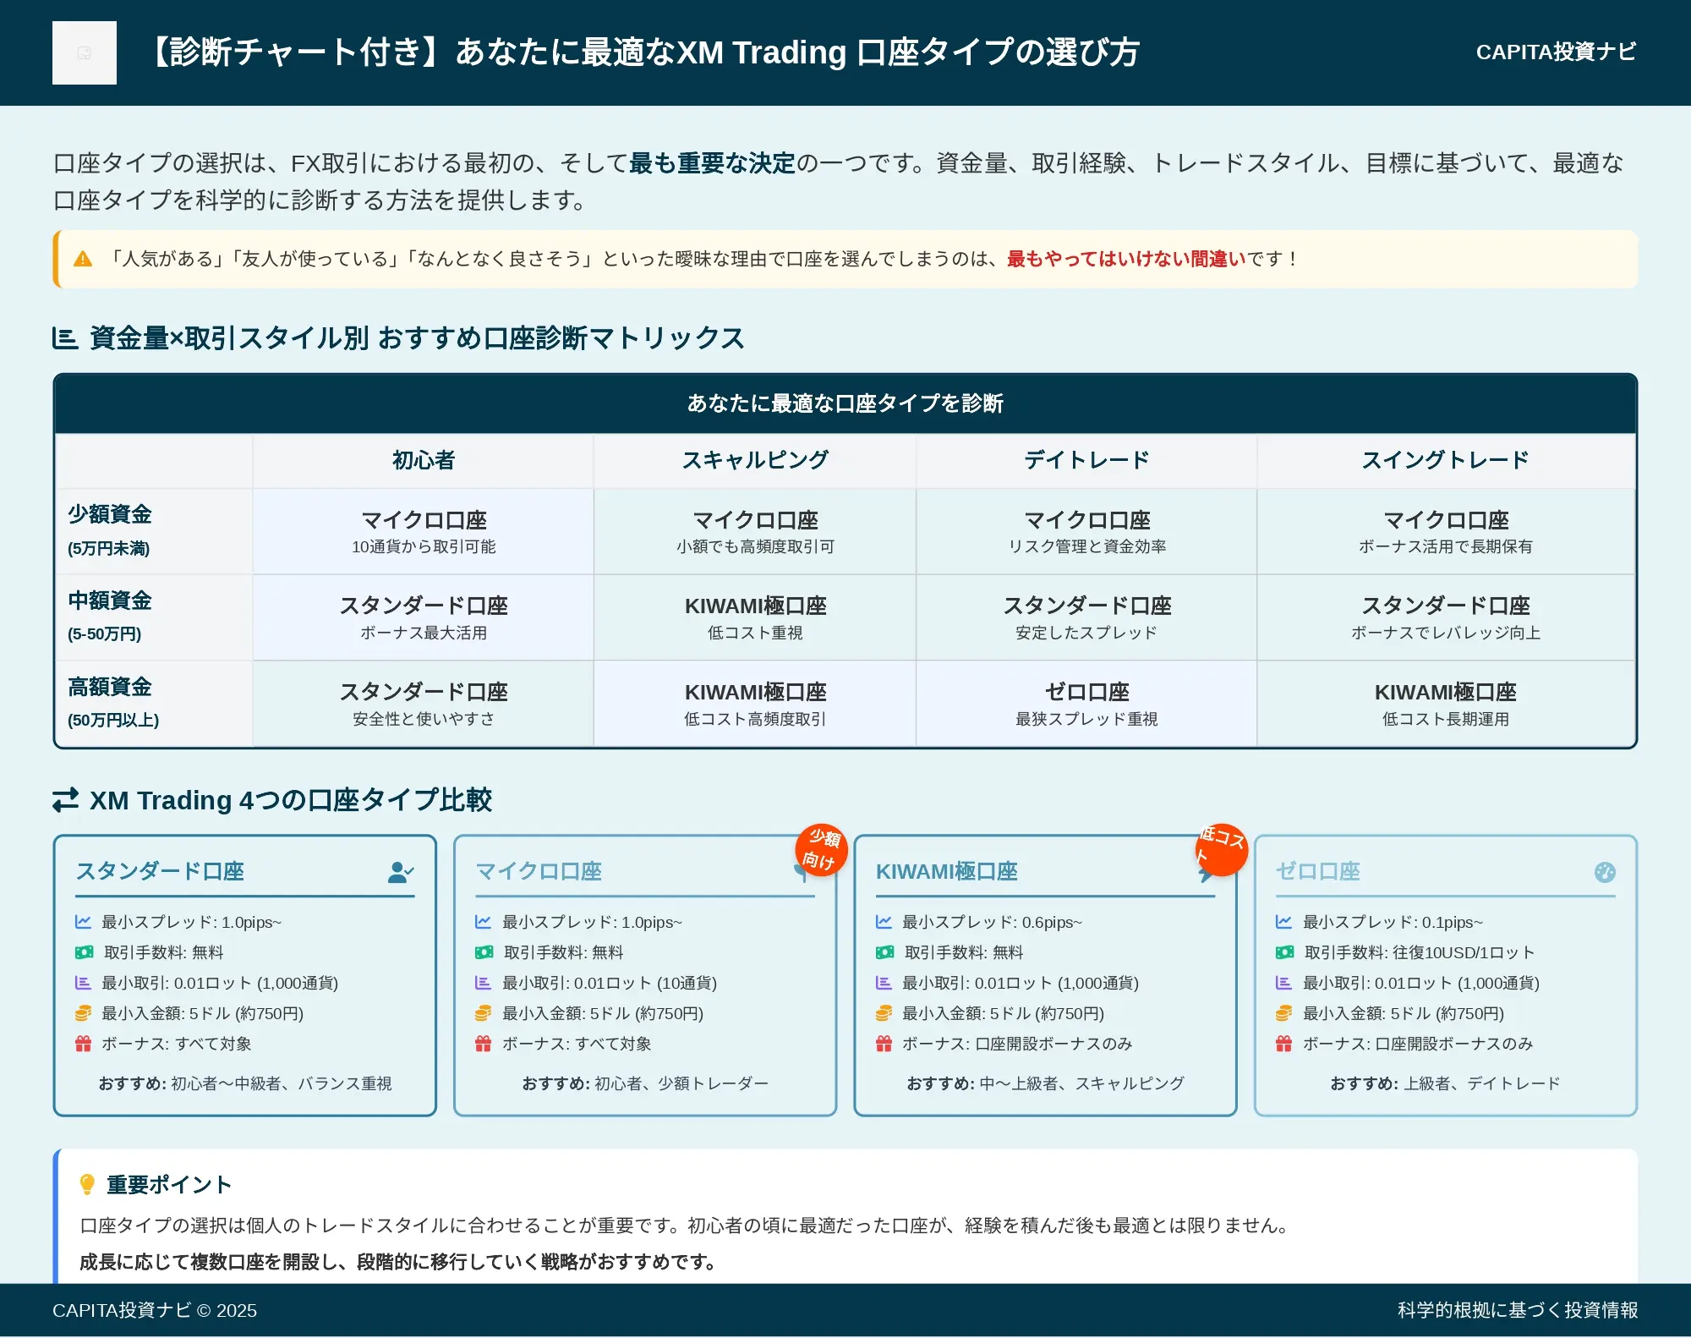Click the マイクロ口座 card title
This screenshot has height=1338, width=1691.
point(539,872)
